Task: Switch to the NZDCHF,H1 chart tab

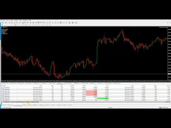Action: (x=60, y=83)
